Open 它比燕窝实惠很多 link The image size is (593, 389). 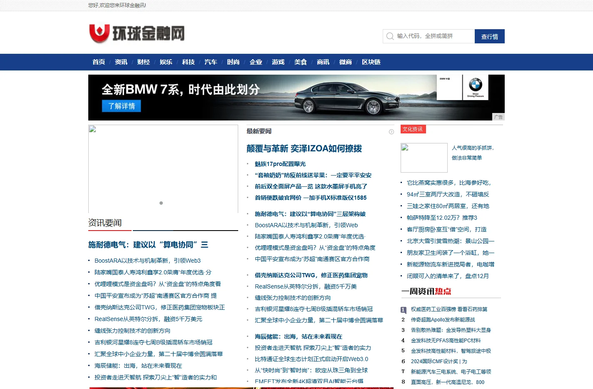click(449, 183)
